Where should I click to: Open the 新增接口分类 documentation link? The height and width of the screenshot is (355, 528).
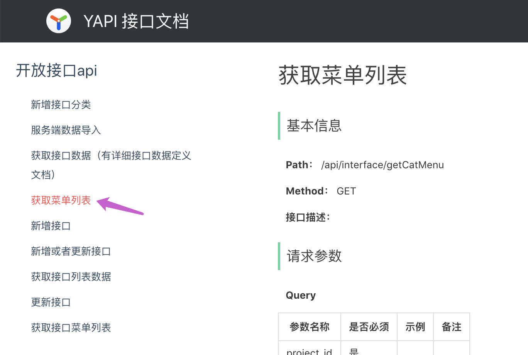coord(61,105)
